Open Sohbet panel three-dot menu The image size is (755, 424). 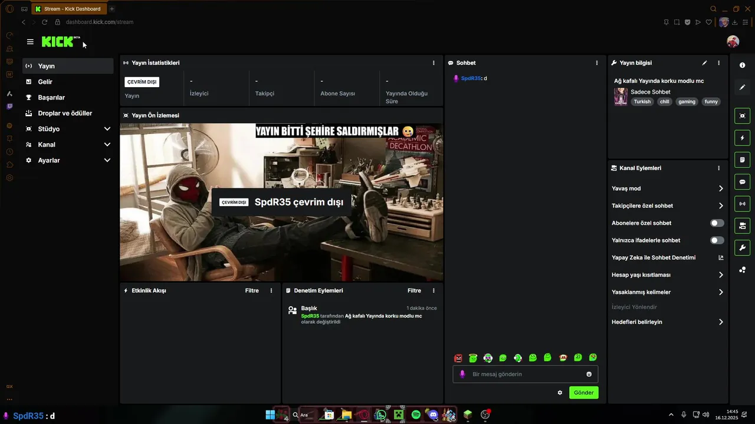tap(597, 63)
